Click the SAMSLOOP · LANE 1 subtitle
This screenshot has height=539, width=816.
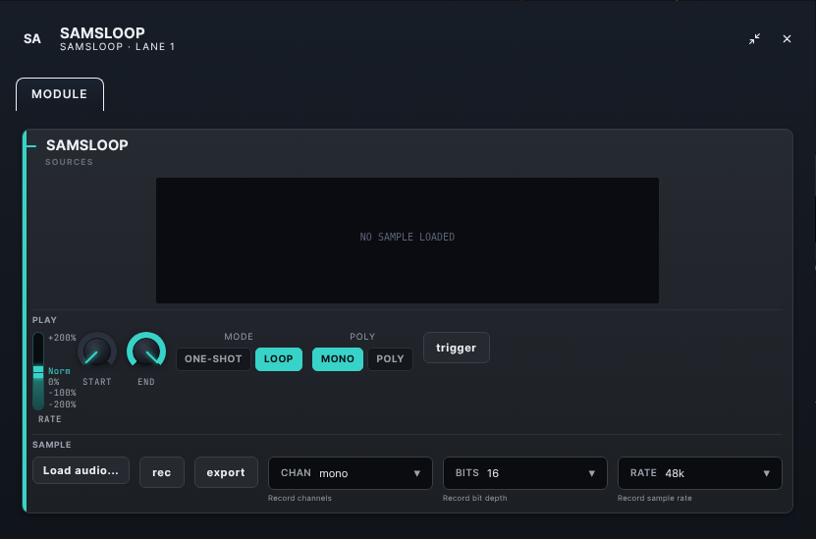(x=118, y=47)
